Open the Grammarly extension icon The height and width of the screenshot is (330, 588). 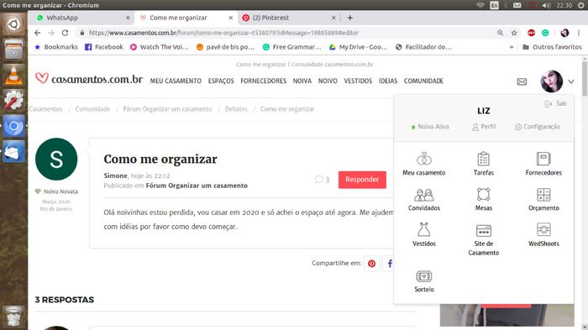click(545, 33)
